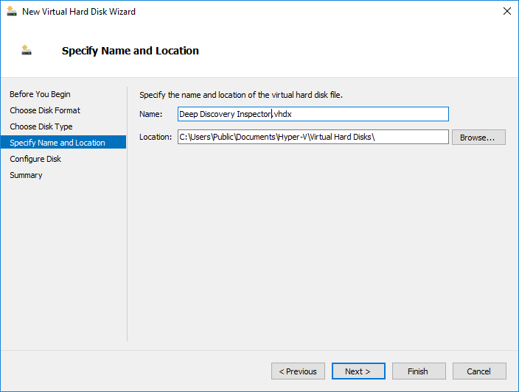Viewport: 519px width, 392px height.
Task: Click the window title text in title bar
Action: click(x=79, y=12)
